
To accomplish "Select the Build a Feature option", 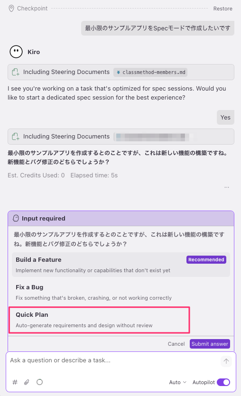I will point(121,265).
